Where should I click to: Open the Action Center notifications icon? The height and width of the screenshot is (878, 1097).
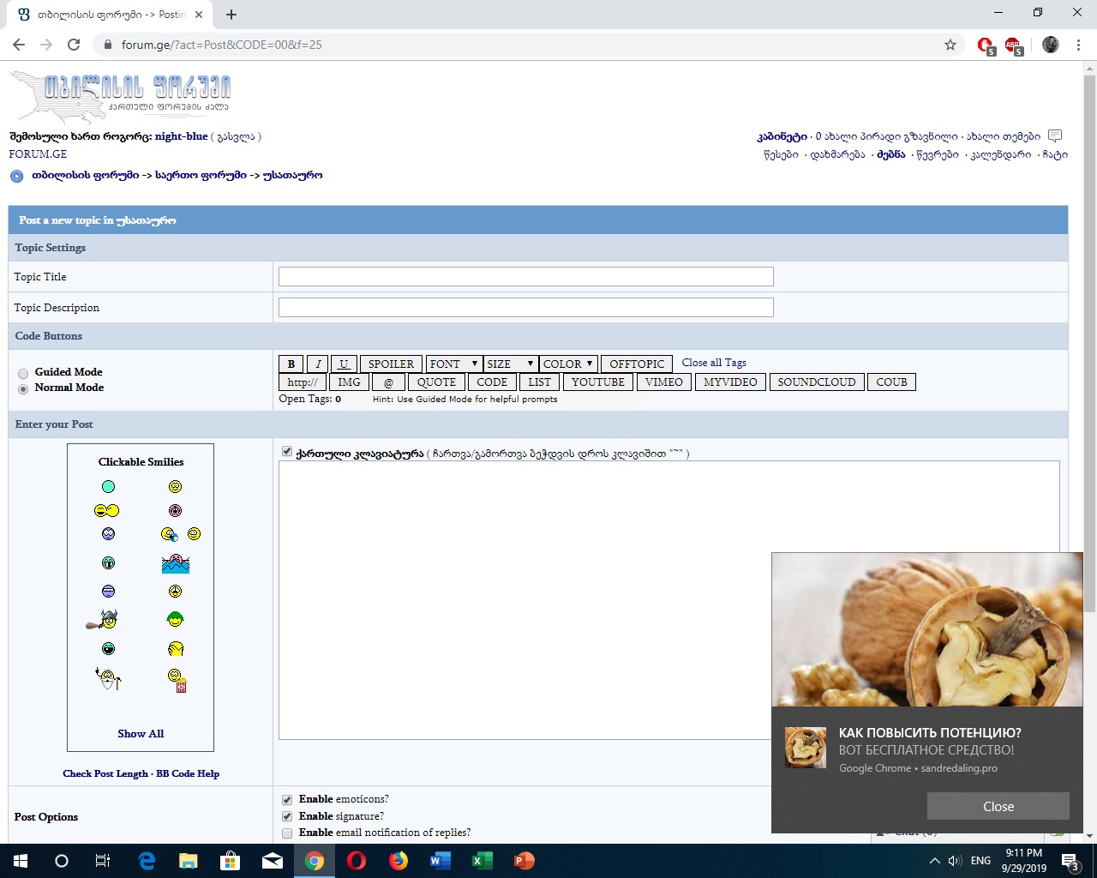[1070, 861]
